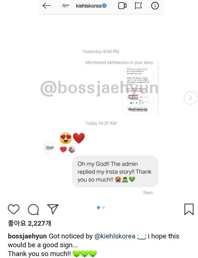Open the bossjaehyun username in caption
The image size is (198, 258).
[x=27, y=236]
